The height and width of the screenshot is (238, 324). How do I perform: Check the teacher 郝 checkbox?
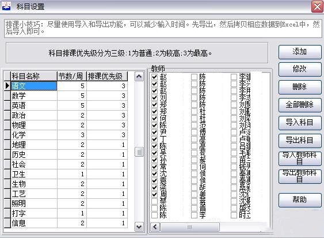(194, 160)
